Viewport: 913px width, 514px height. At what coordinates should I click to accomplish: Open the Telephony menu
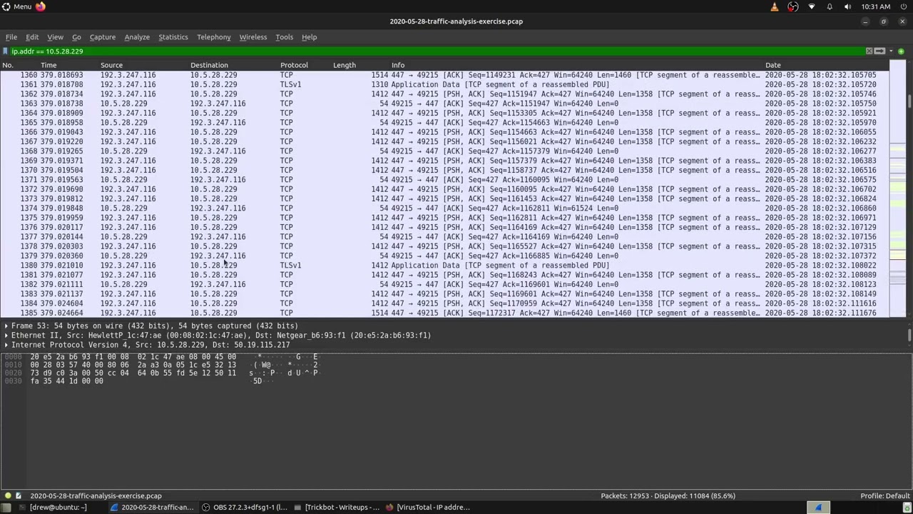[x=214, y=37]
